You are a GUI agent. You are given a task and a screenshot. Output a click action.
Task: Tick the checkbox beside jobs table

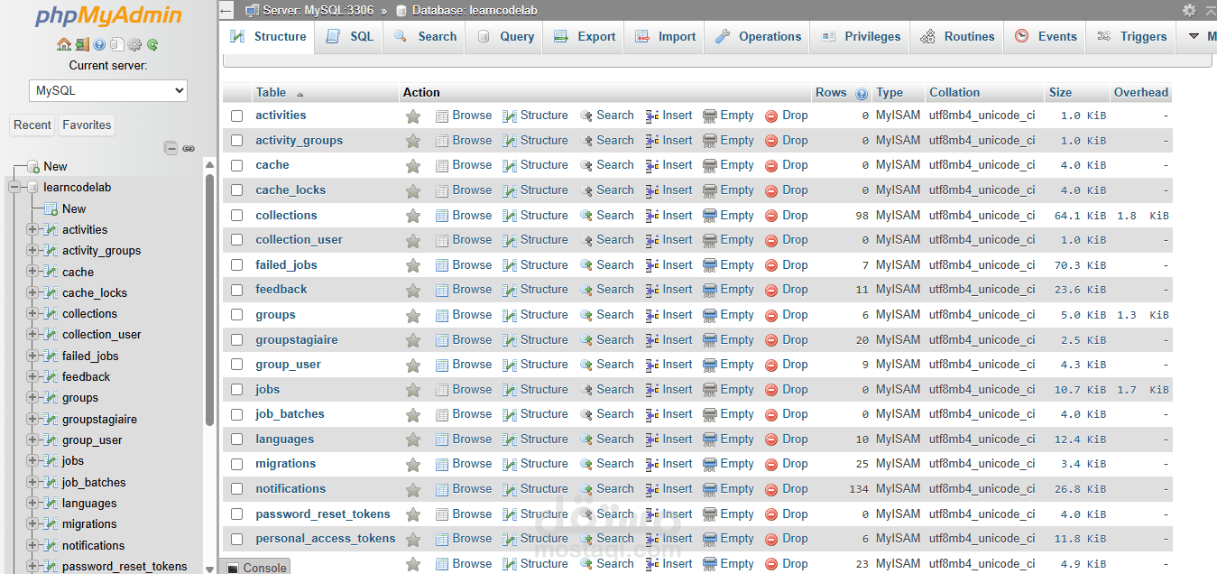[237, 390]
